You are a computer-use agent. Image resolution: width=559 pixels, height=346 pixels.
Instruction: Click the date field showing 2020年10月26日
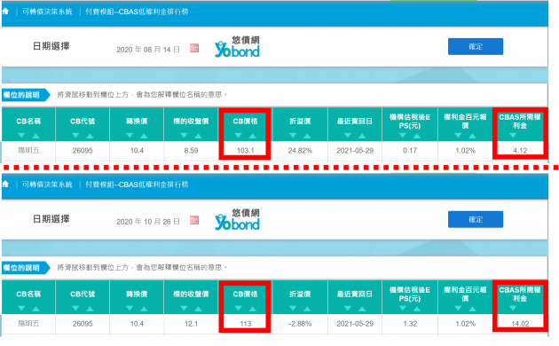pos(148,221)
